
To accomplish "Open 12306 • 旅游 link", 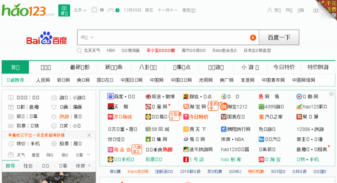I will point(310,129).
